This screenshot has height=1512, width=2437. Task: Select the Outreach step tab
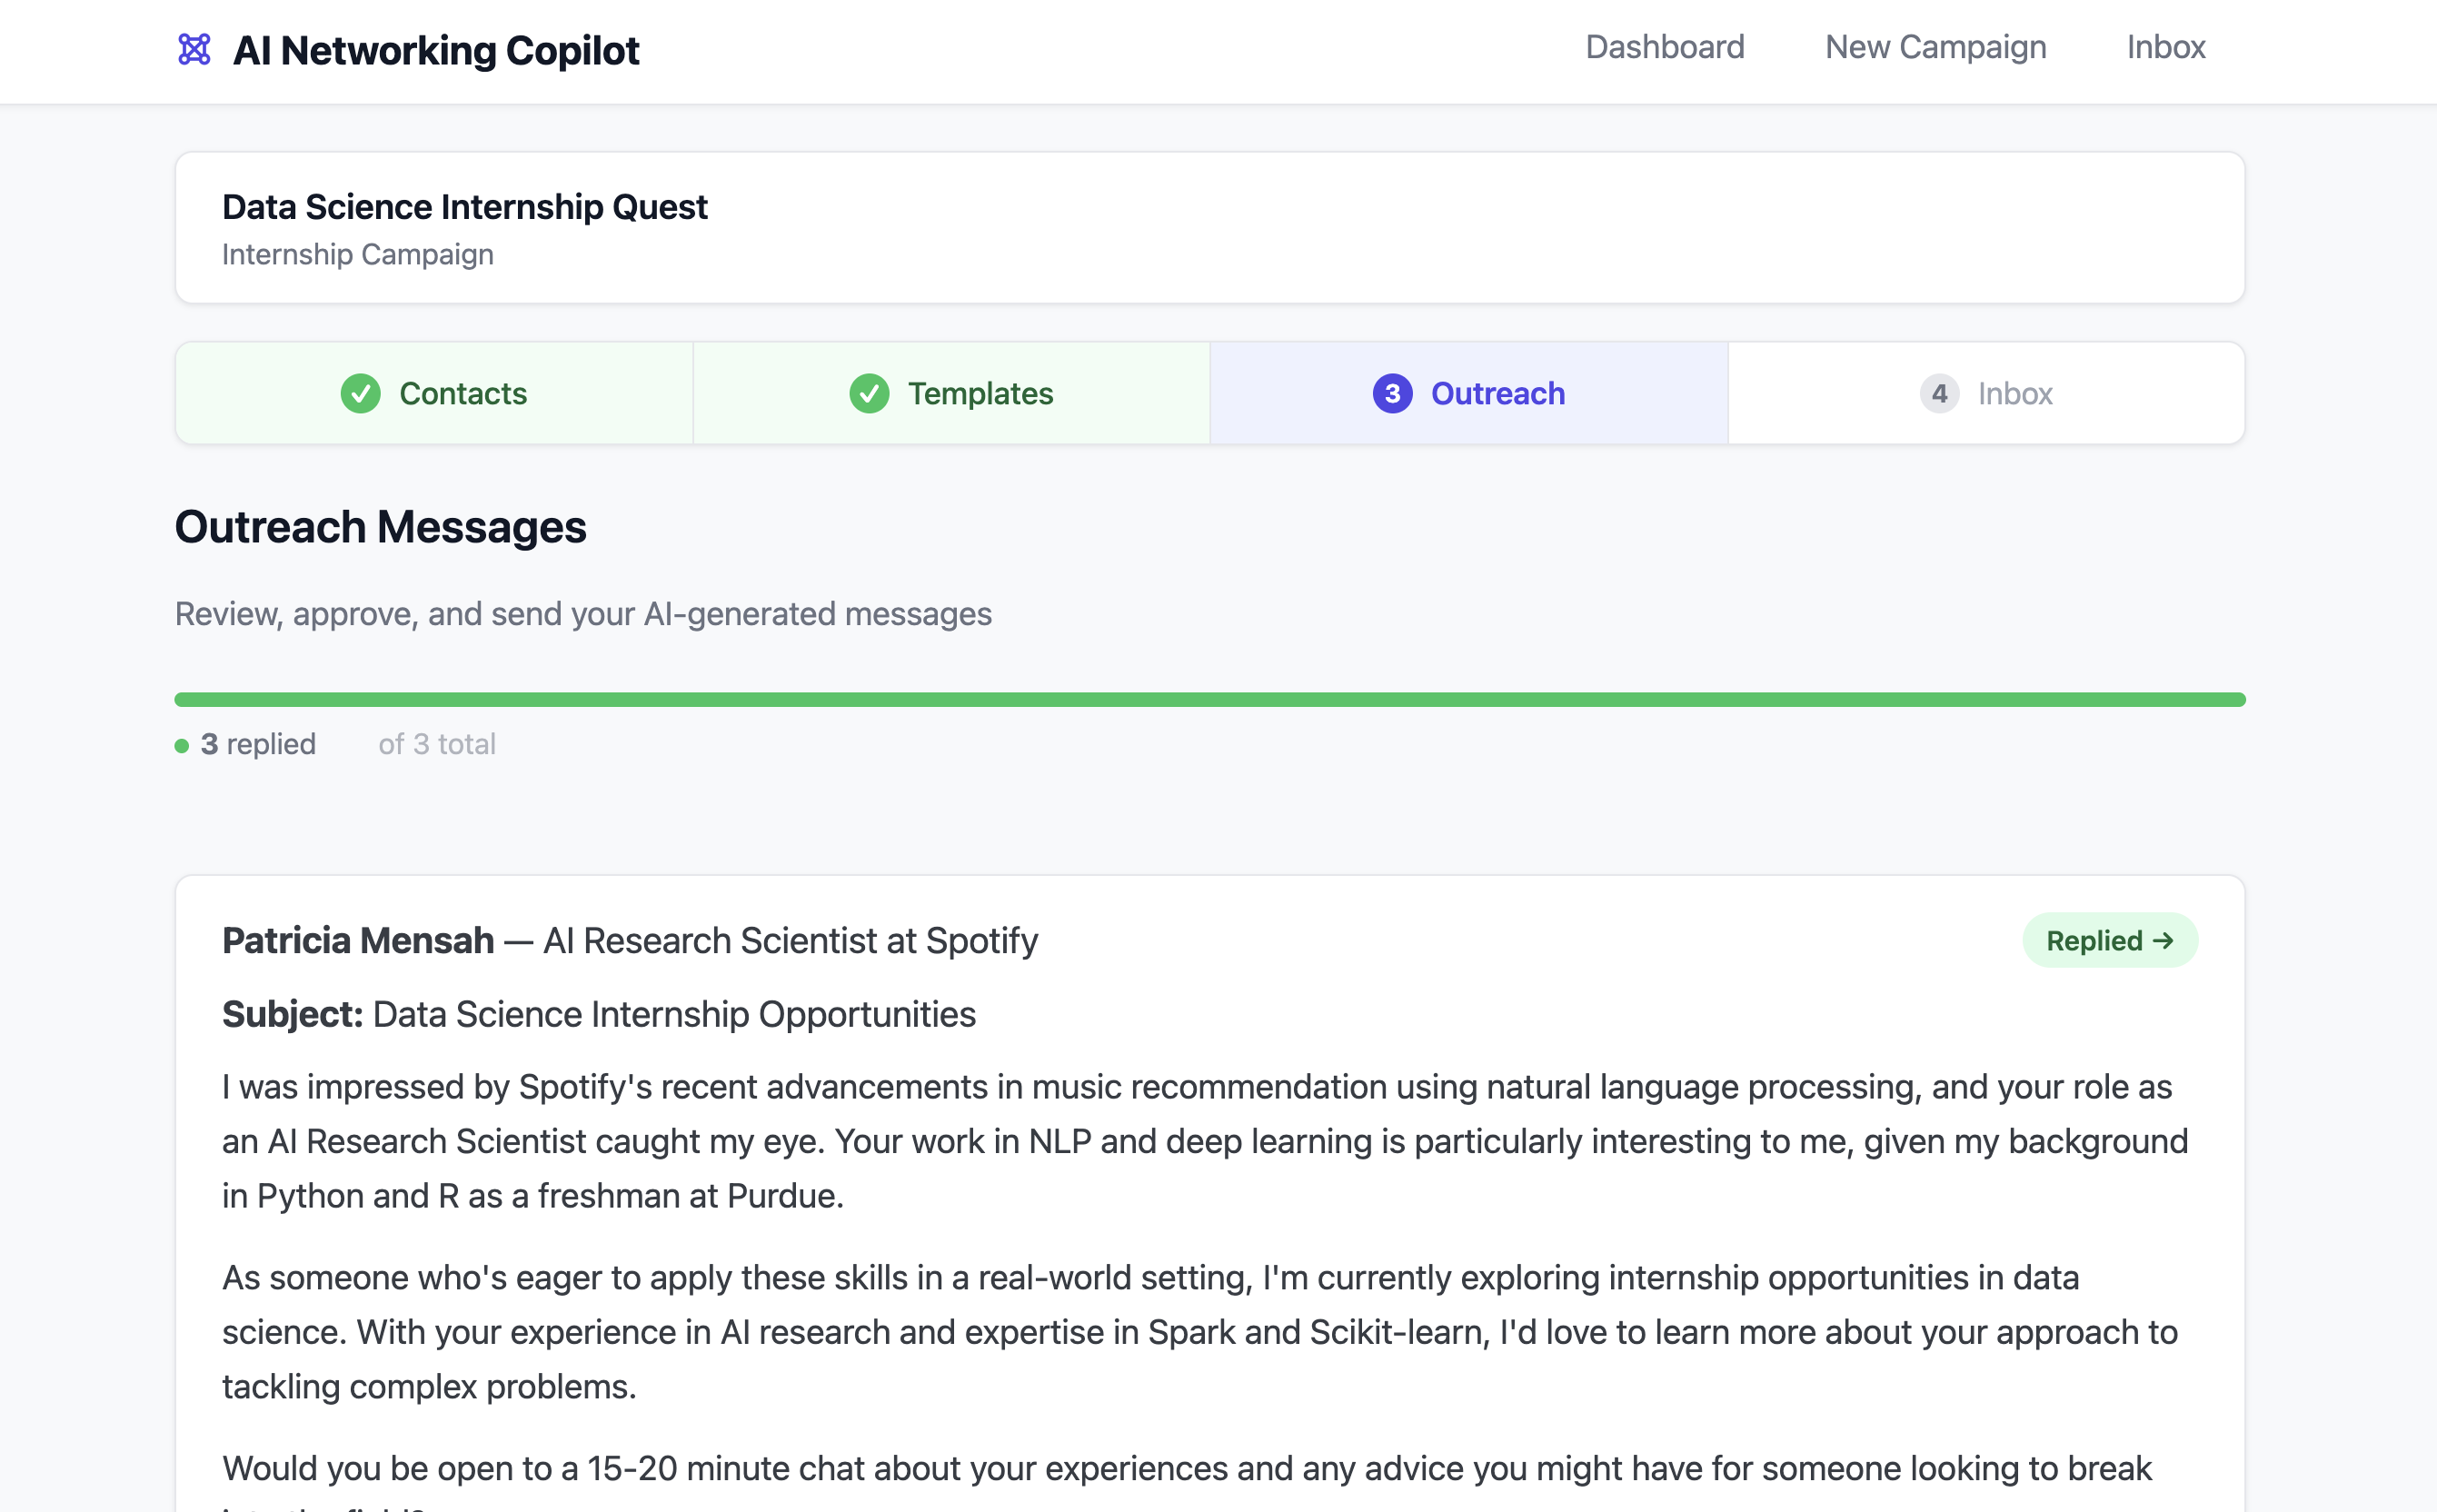pos(1497,393)
